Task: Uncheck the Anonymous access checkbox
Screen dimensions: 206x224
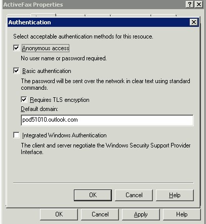Action: [x=16, y=48]
